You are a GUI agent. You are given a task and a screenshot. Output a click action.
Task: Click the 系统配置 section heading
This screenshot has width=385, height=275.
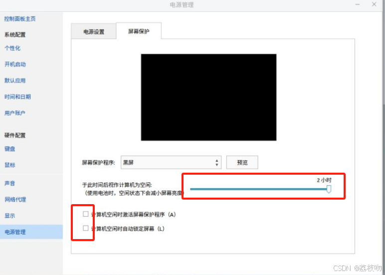pos(15,34)
